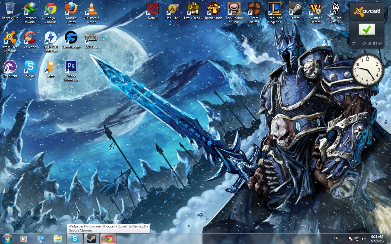Click the DAEMON Tools Lite shortcut

click(51, 42)
